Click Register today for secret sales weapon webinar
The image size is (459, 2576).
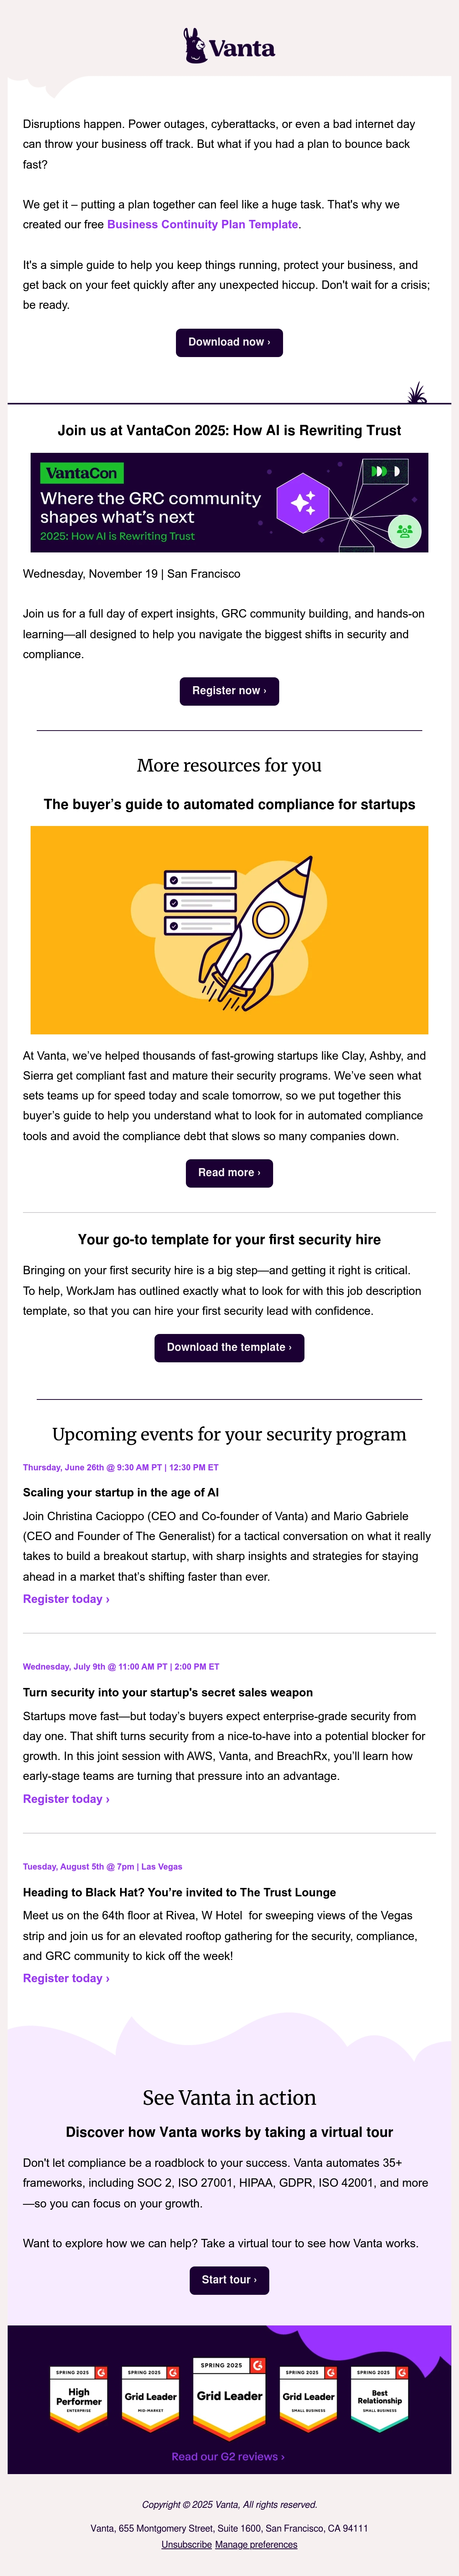[66, 1799]
